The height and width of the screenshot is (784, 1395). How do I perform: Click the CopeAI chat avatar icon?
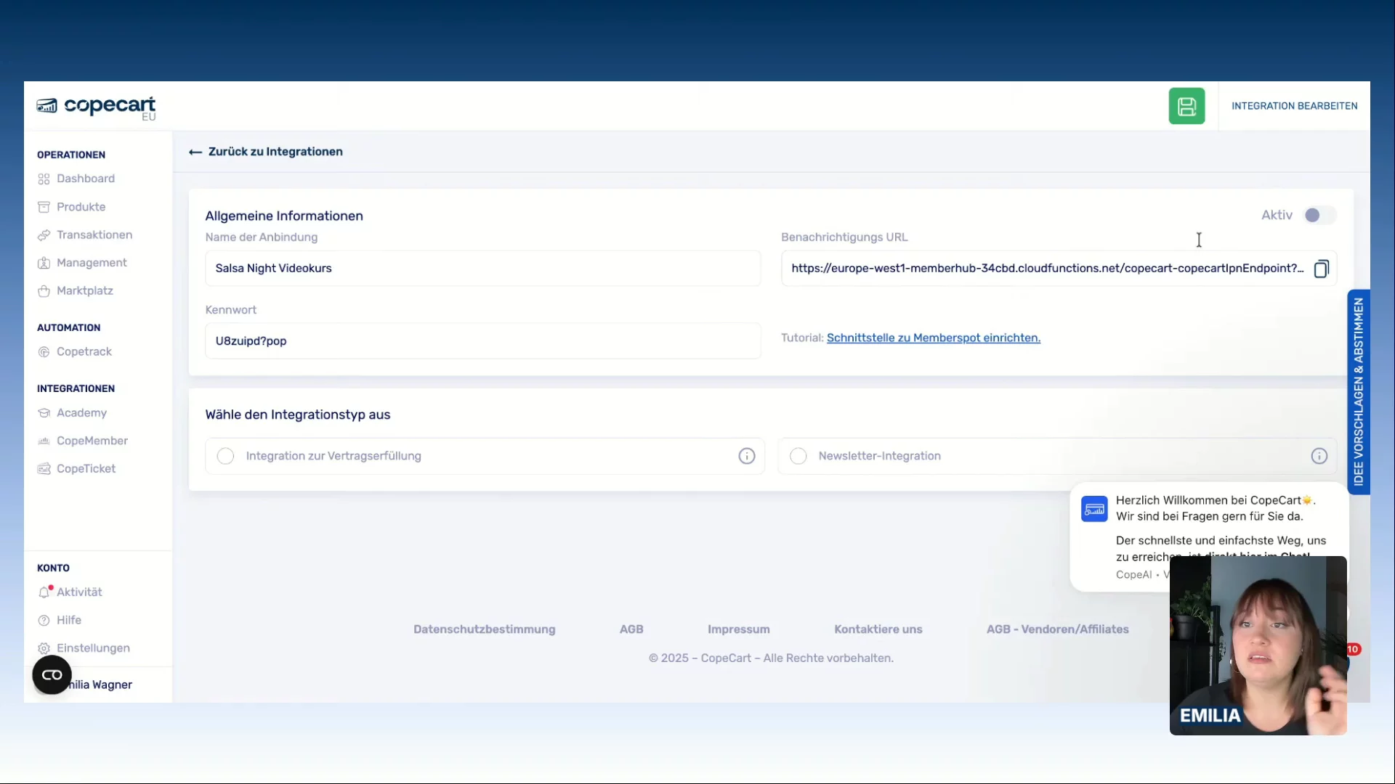click(x=1093, y=509)
